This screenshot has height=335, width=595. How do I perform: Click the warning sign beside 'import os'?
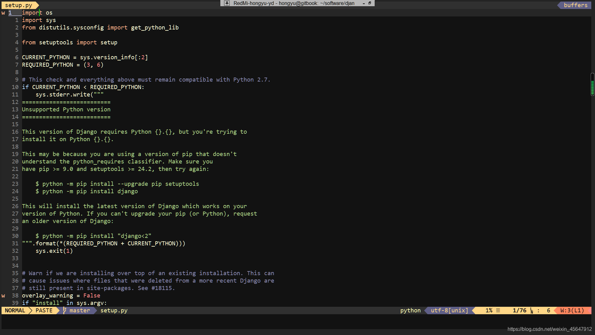[3, 13]
